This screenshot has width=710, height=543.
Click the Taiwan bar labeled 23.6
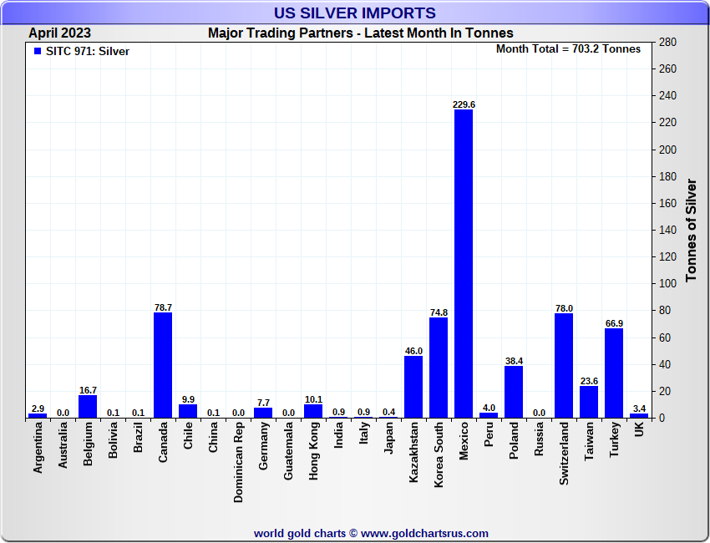point(589,402)
